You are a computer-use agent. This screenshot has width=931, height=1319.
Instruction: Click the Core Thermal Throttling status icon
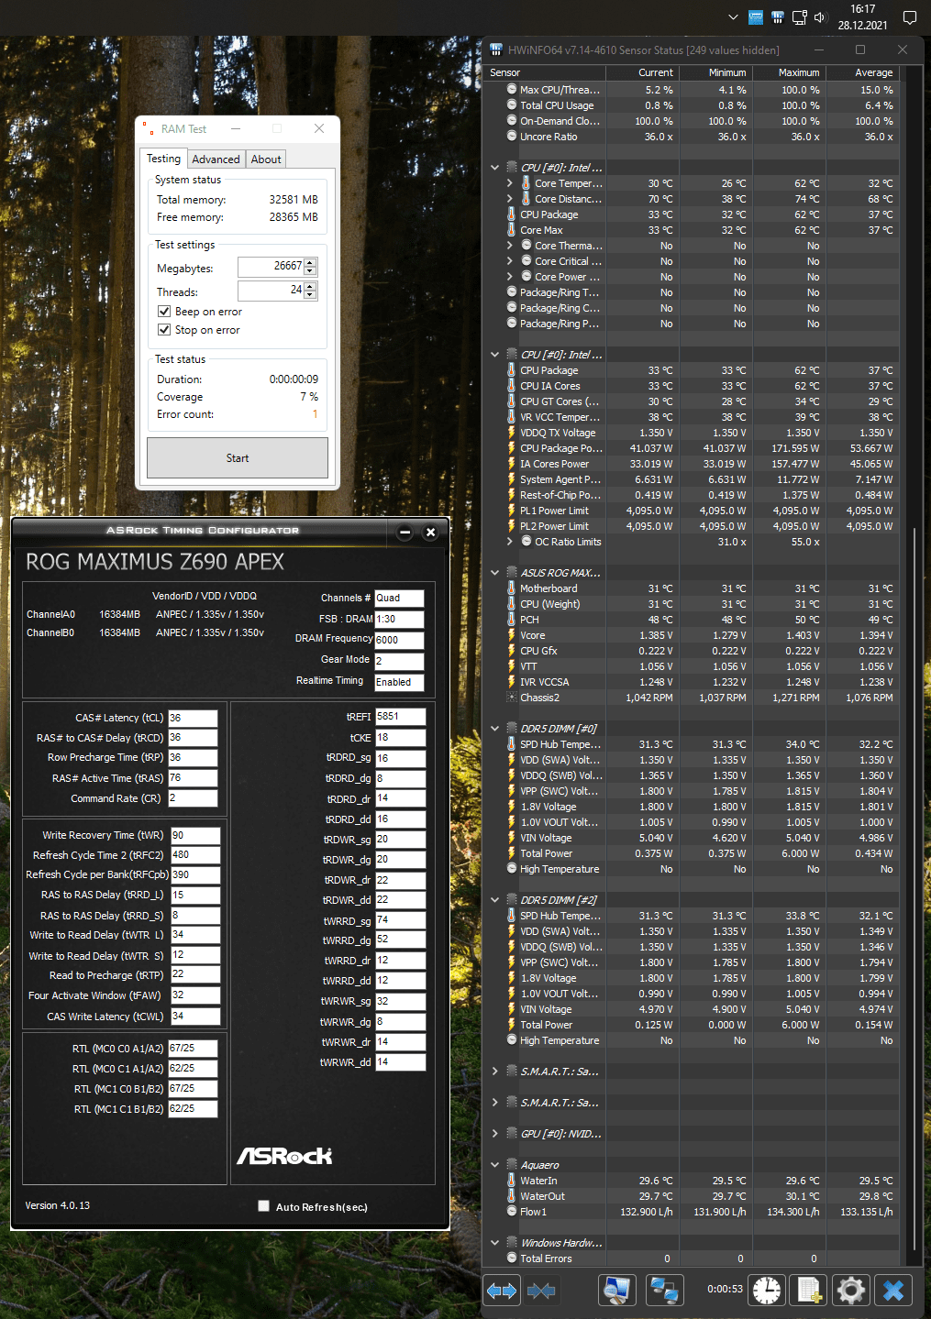(x=526, y=246)
